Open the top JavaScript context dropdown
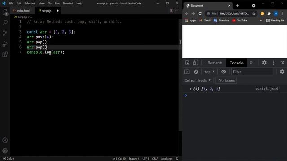Viewport: 287px width, 161px height. 209,72
